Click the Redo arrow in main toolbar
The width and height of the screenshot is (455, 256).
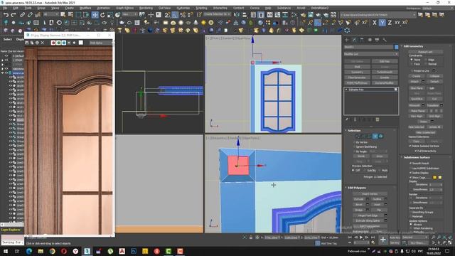[x=14, y=15]
